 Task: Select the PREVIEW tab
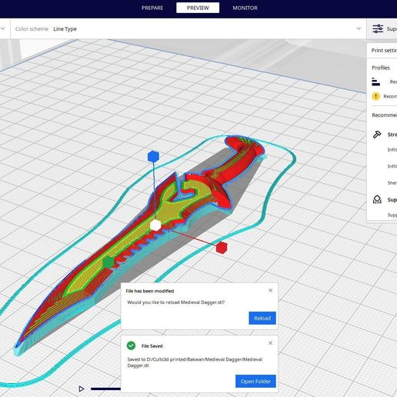[x=198, y=8]
